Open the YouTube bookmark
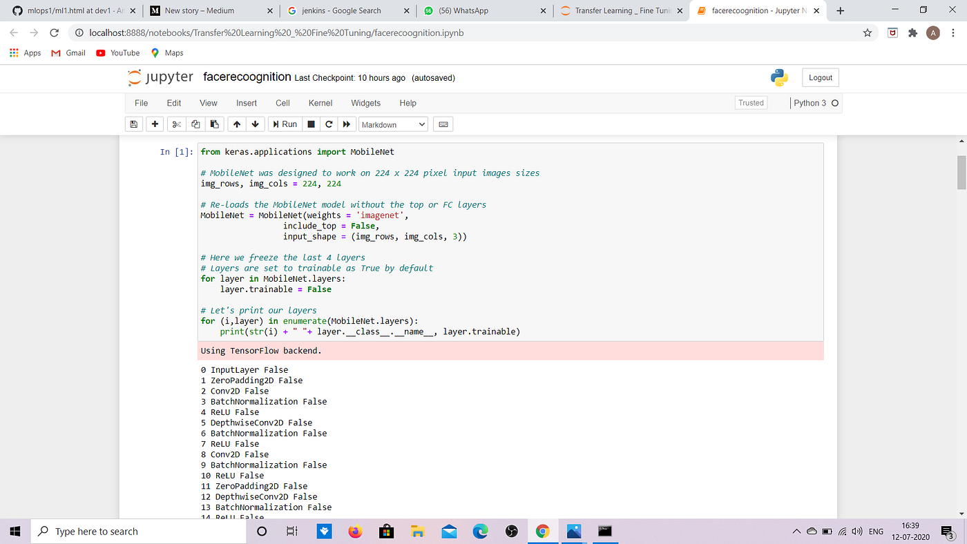 (117, 52)
